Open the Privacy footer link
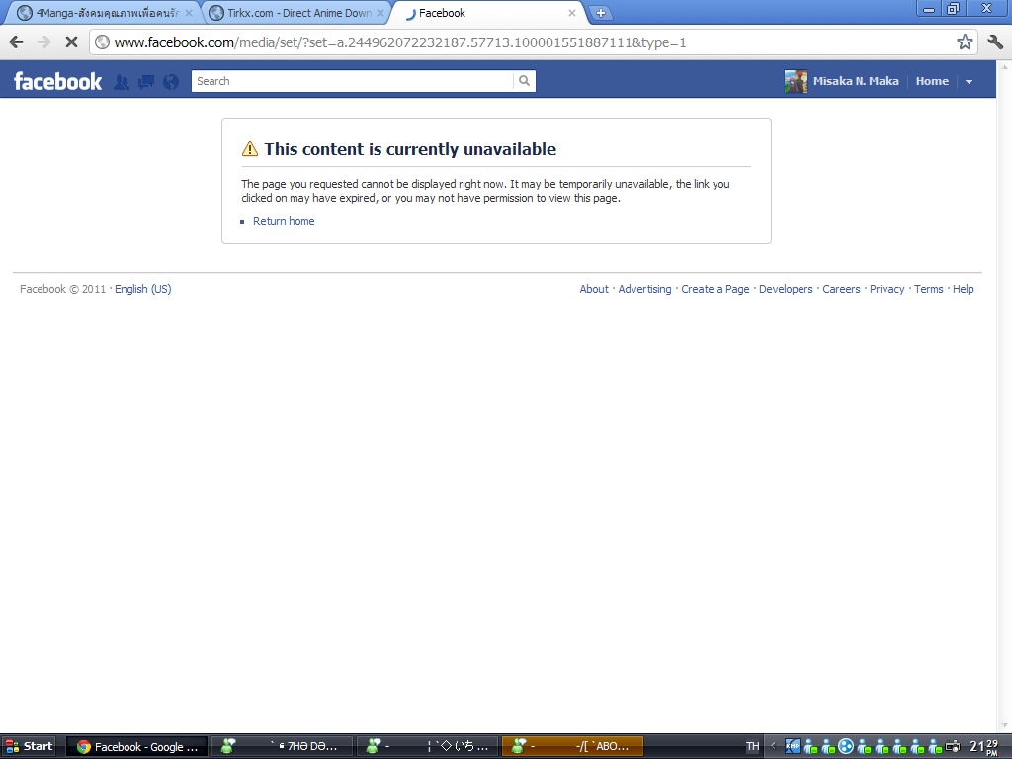Image resolution: width=1012 pixels, height=759 pixels. tap(886, 289)
